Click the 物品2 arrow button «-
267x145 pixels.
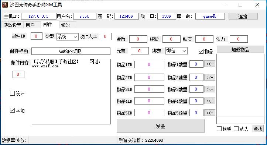pos(210,77)
